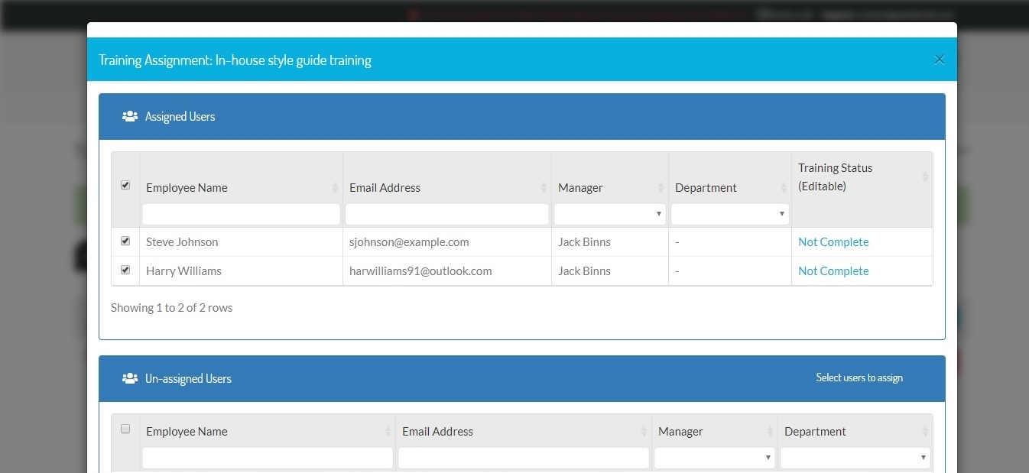Click the Assigned Users group icon

130,117
